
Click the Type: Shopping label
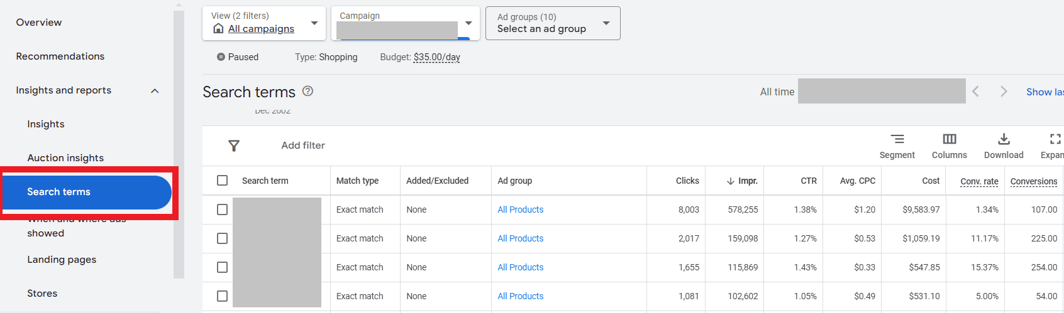pos(326,57)
